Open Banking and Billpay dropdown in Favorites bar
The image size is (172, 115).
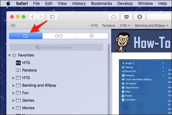[152, 25]
